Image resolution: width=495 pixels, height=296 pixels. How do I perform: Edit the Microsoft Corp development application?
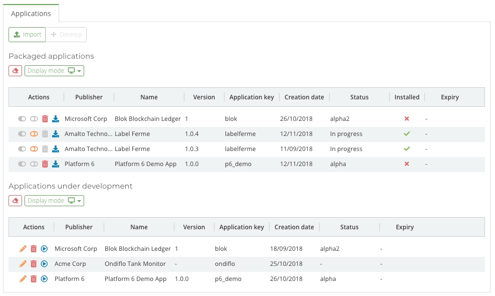tap(23, 248)
